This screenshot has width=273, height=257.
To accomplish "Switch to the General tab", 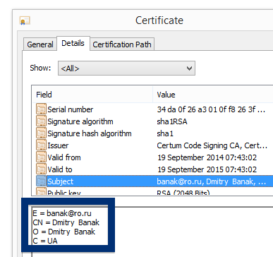I will coord(40,44).
